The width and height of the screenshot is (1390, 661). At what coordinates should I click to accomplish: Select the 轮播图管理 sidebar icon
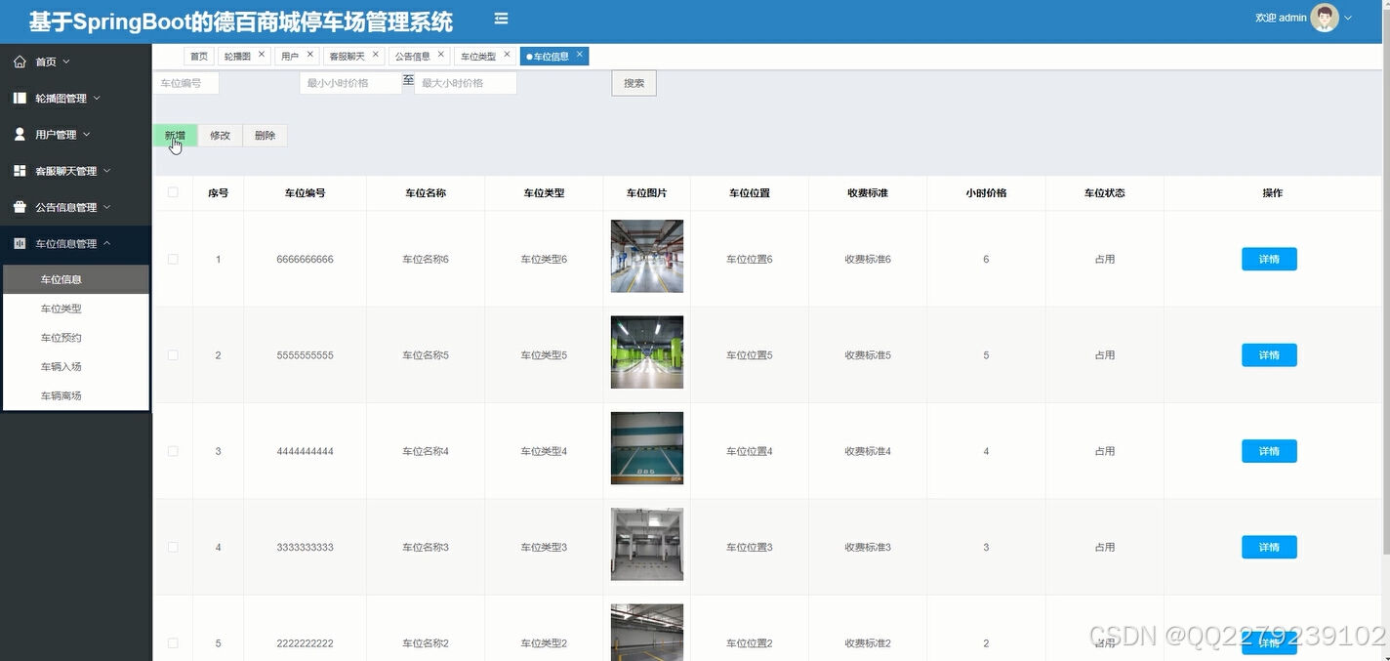click(x=19, y=98)
